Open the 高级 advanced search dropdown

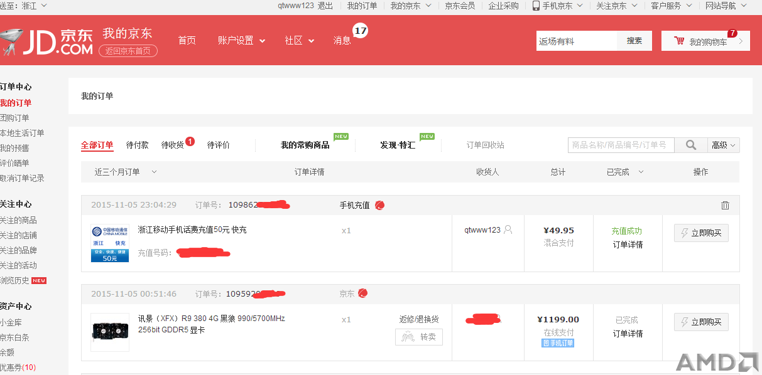724,145
